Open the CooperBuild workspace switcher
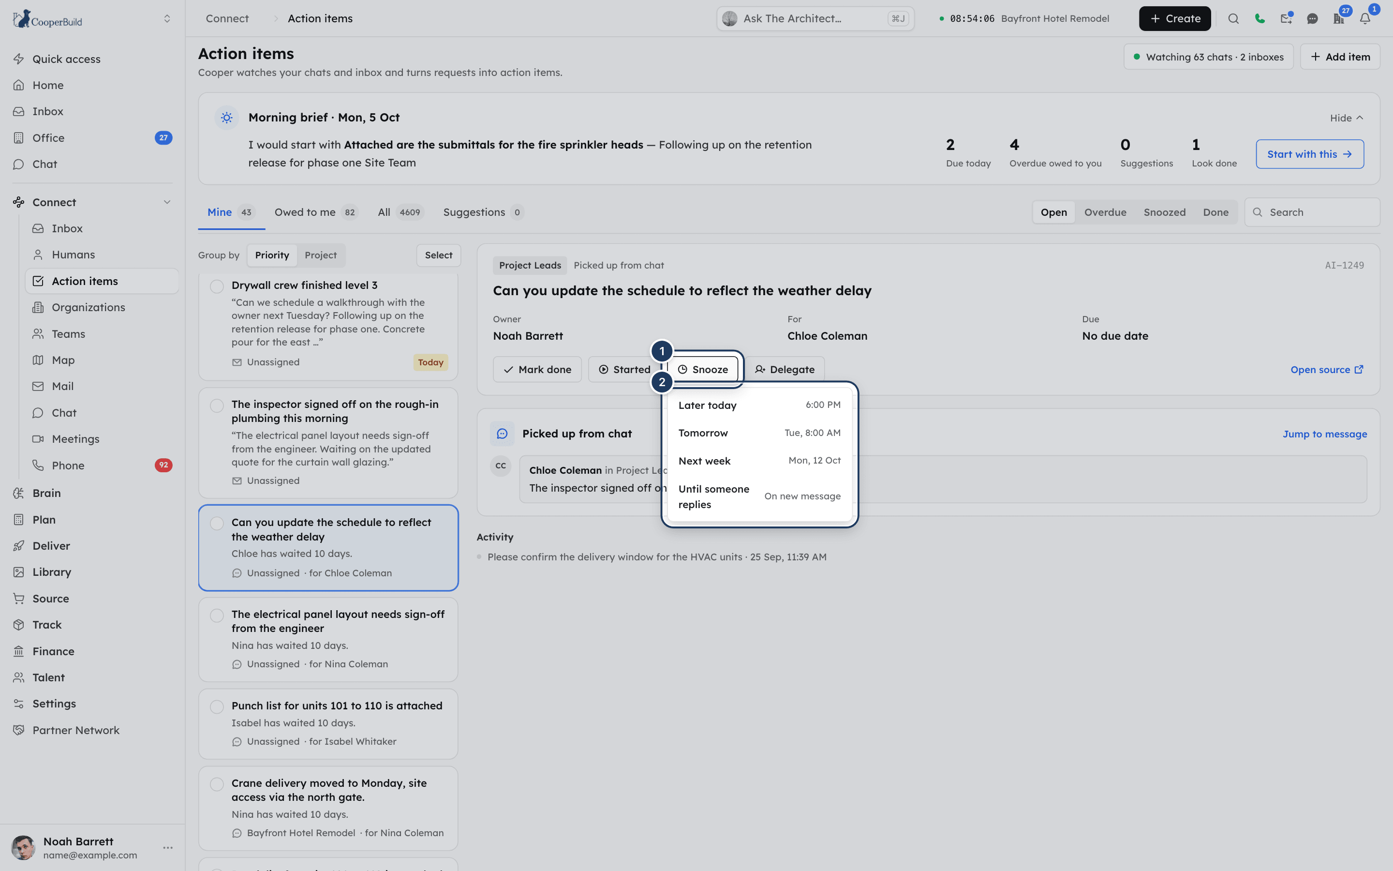This screenshot has width=1393, height=871. tap(167, 18)
